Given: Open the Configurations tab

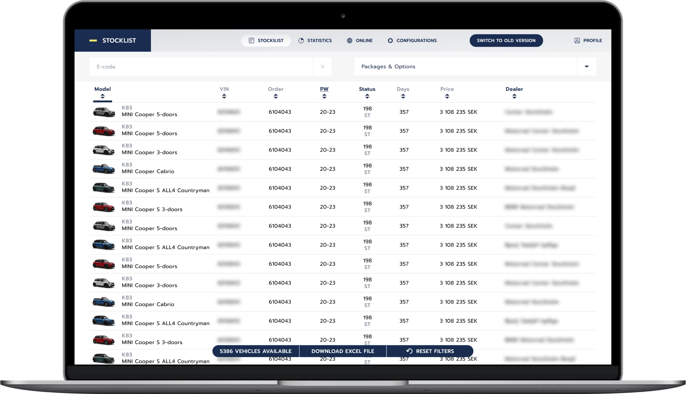Looking at the screenshot, I should [x=412, y=40].
